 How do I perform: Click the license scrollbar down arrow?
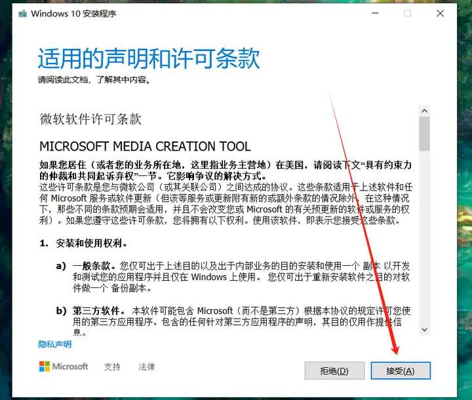point(424,329)
